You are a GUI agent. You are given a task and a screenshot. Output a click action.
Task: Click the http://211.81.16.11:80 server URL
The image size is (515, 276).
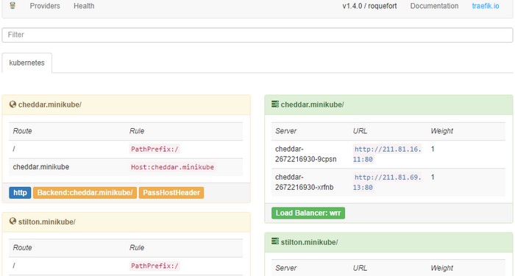pos(387,154)
